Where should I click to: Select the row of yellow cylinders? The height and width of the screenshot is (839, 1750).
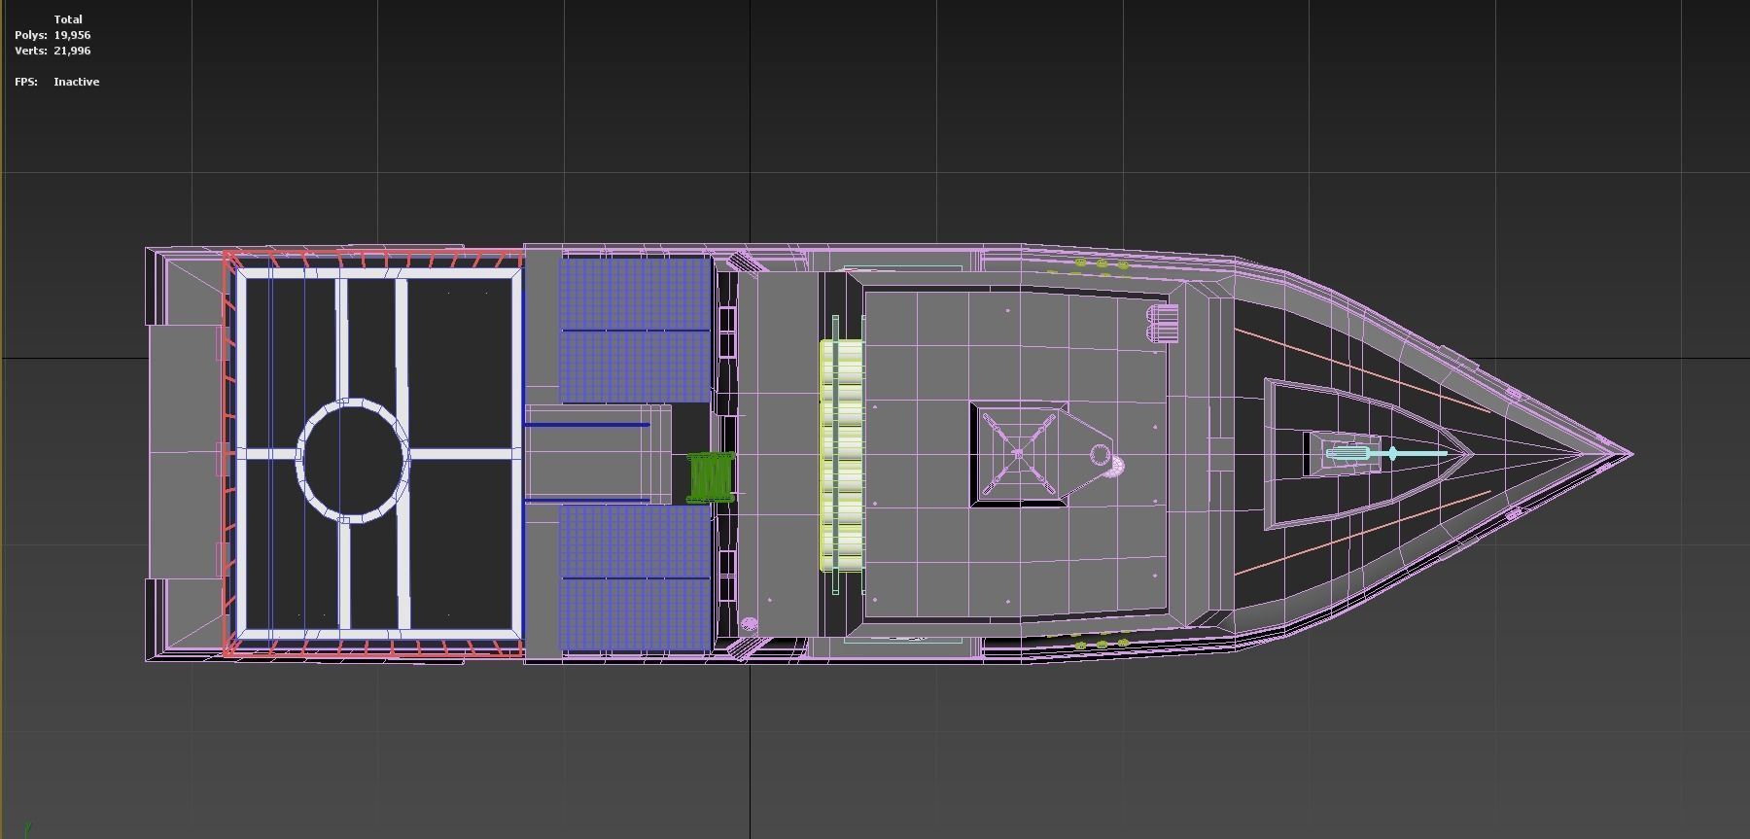842,455
